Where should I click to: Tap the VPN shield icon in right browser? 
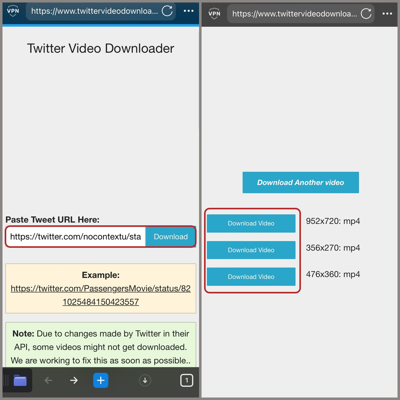point(214,14)
